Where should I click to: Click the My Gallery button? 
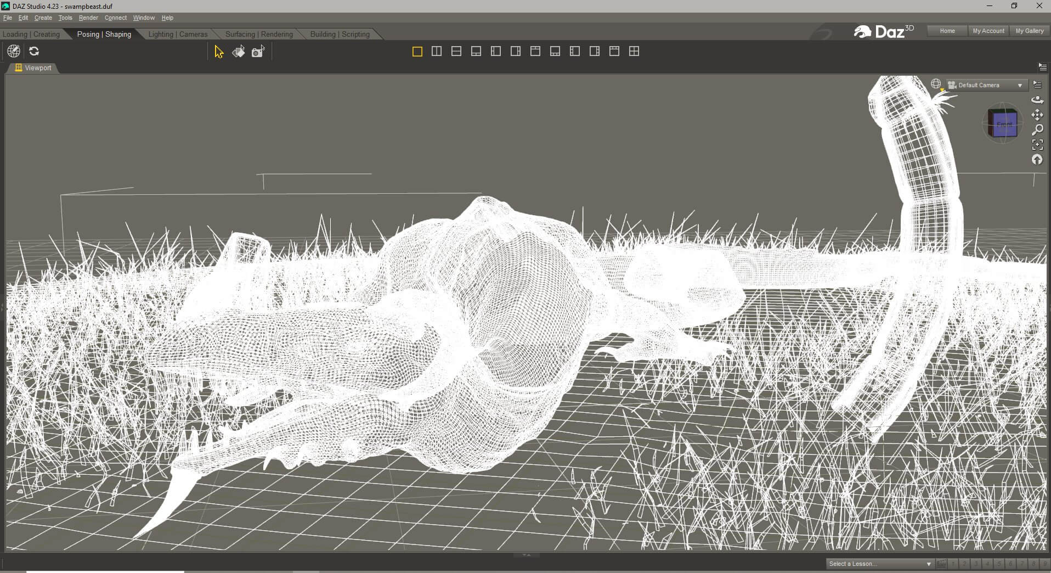click(1030, 31)
